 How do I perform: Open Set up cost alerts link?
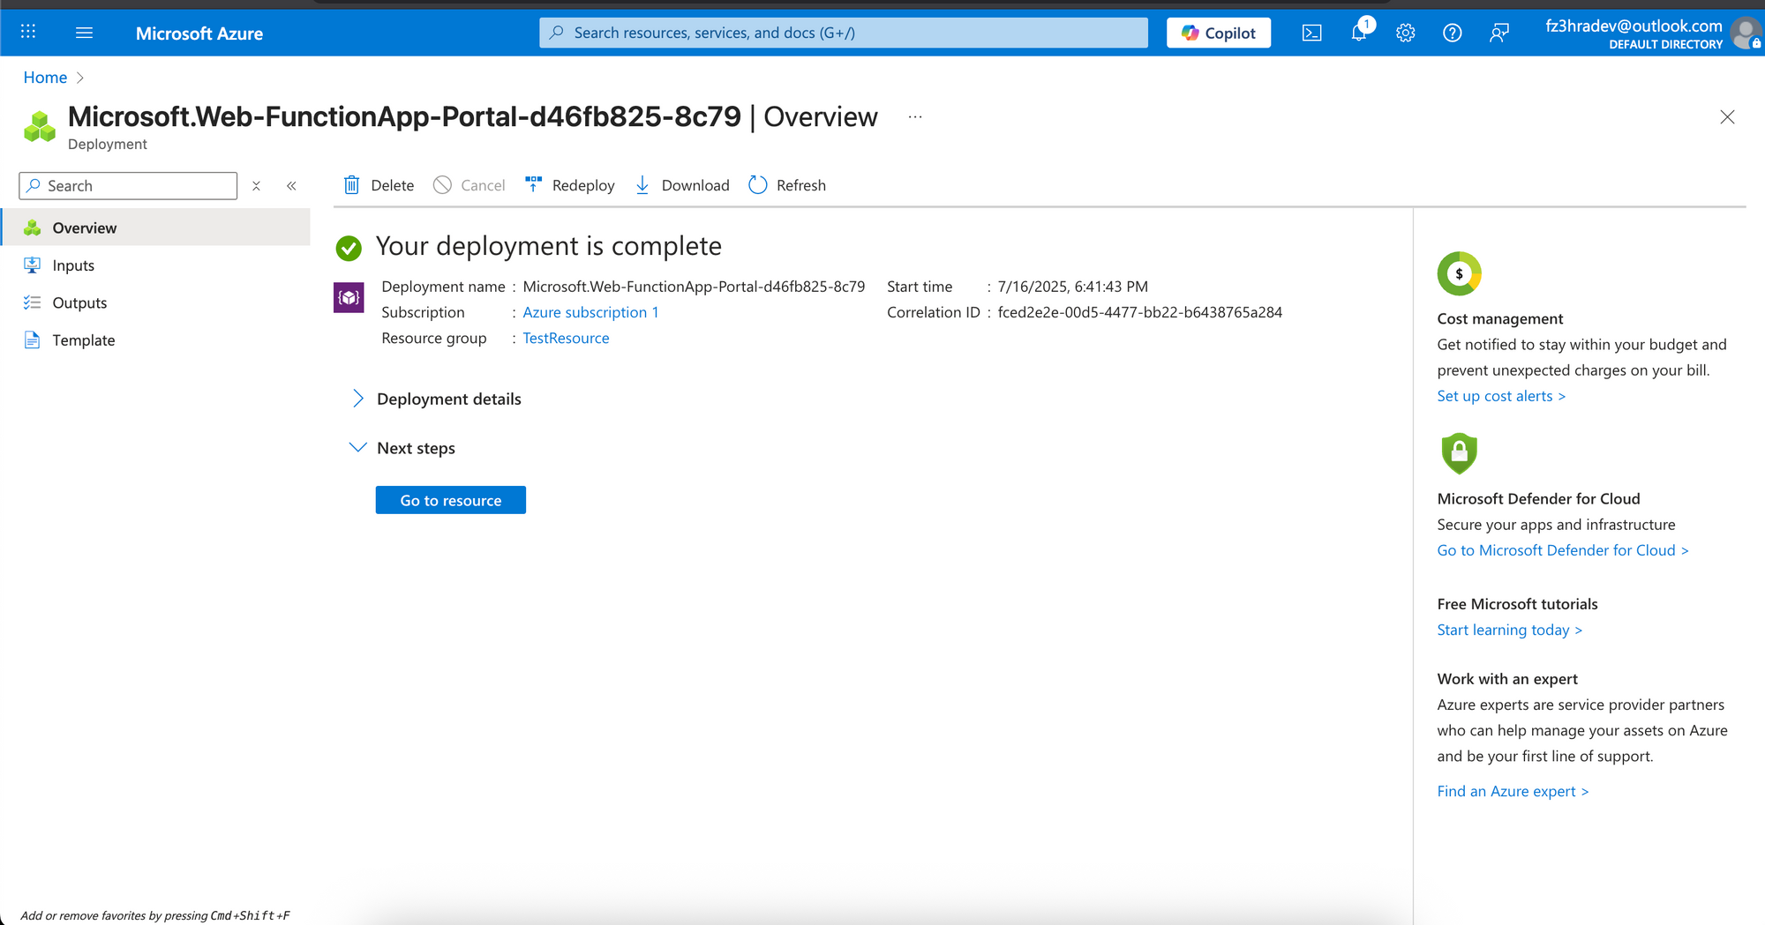[1501, 396]
